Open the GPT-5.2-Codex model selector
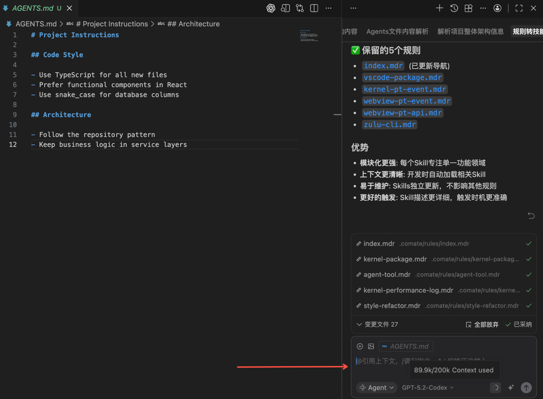This screenshot has width=543, height=399. 428,388
